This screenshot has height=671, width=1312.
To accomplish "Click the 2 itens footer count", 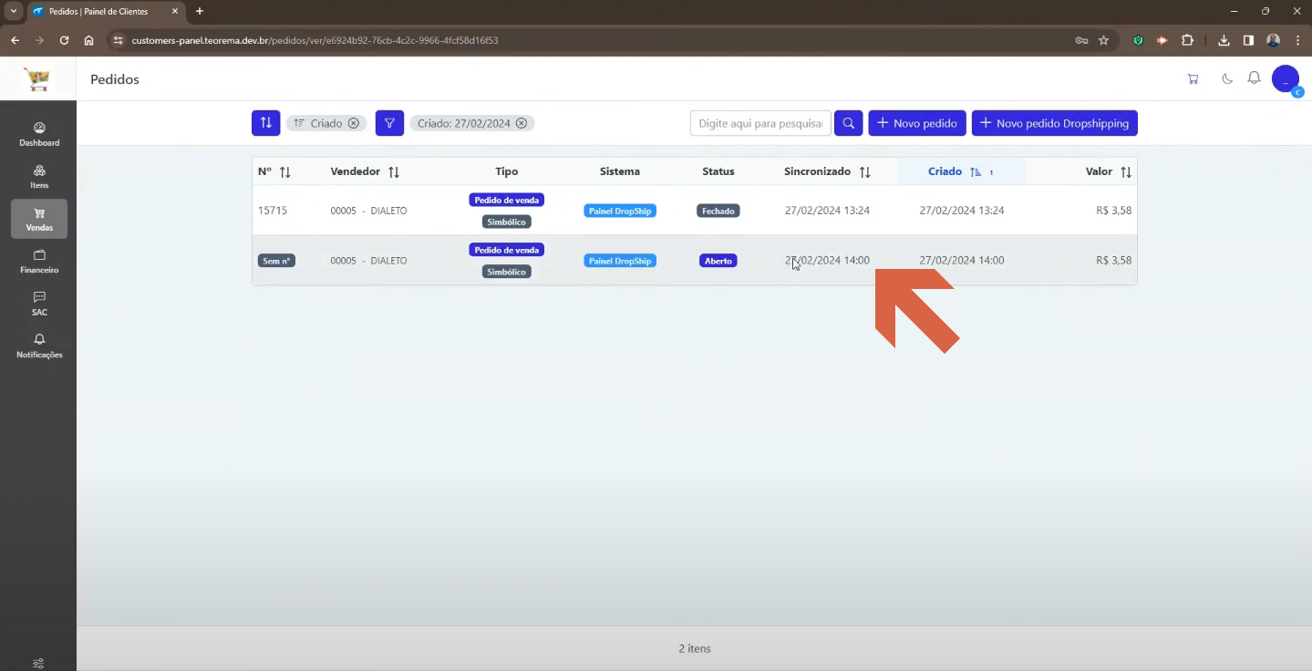I will pyautogui.click(x=695, y=649).
